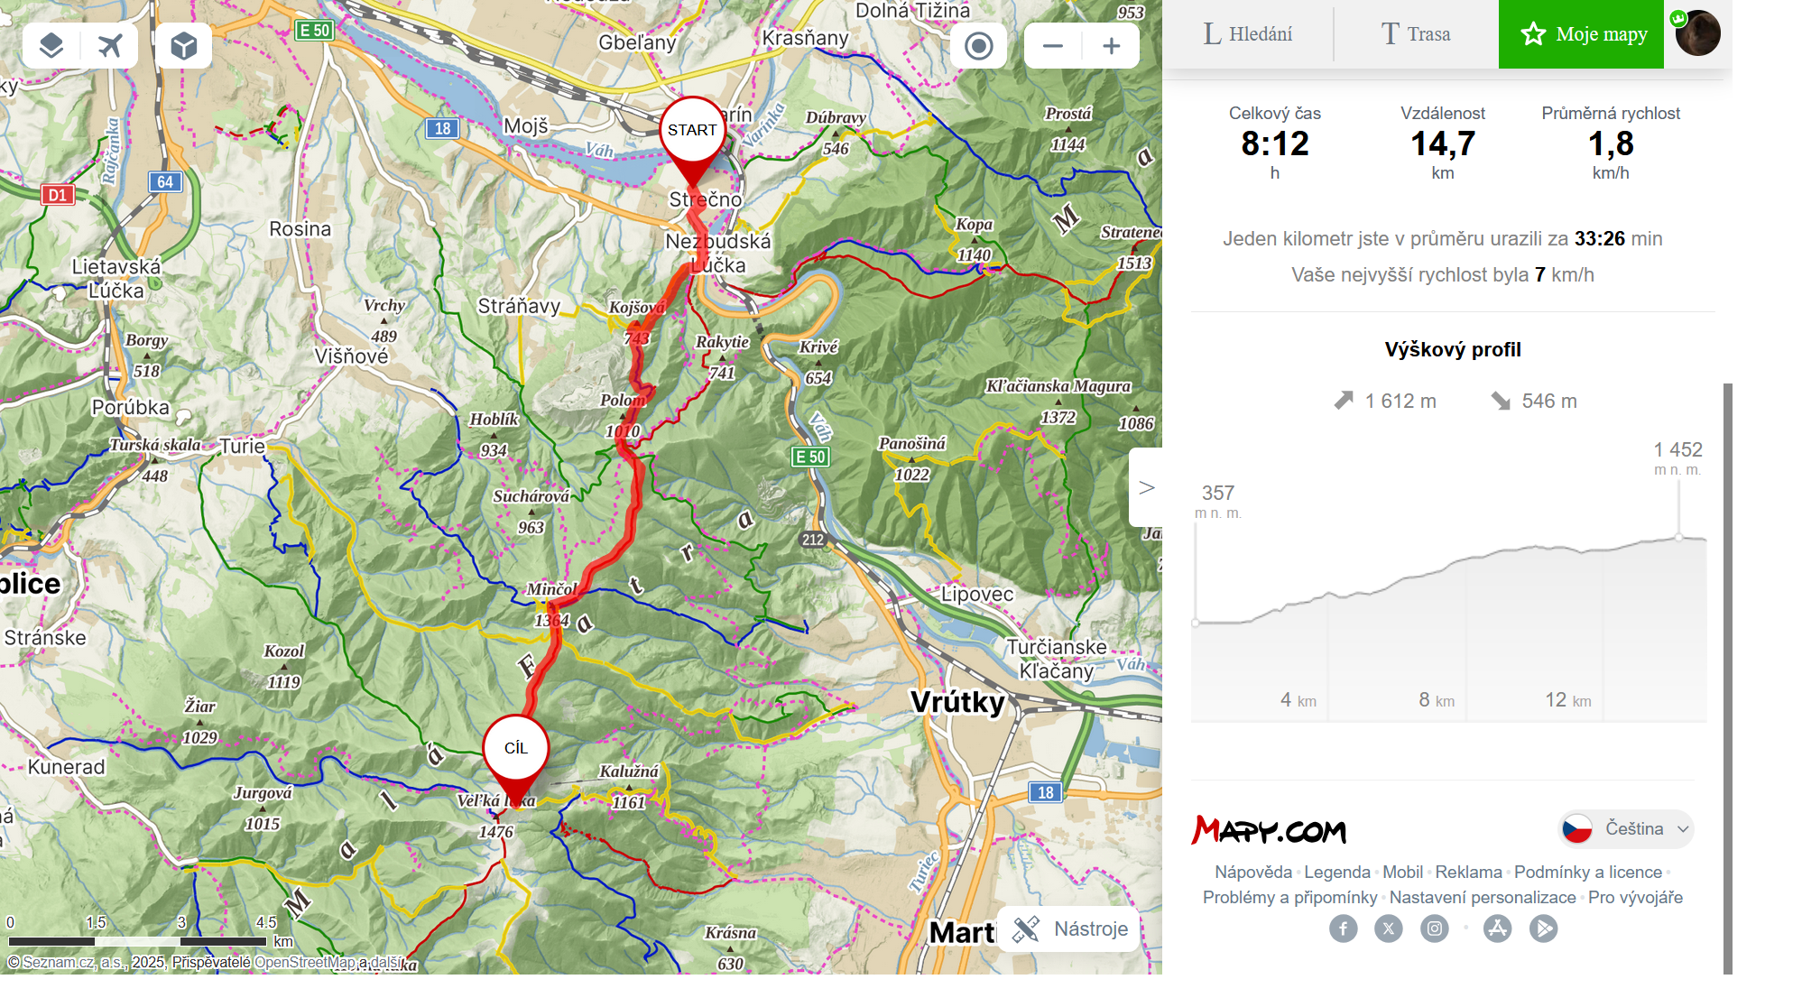This screenshot has height=1007, width=1802.
Task: Visit the Facebook page icon
Action: (1343, 928)
